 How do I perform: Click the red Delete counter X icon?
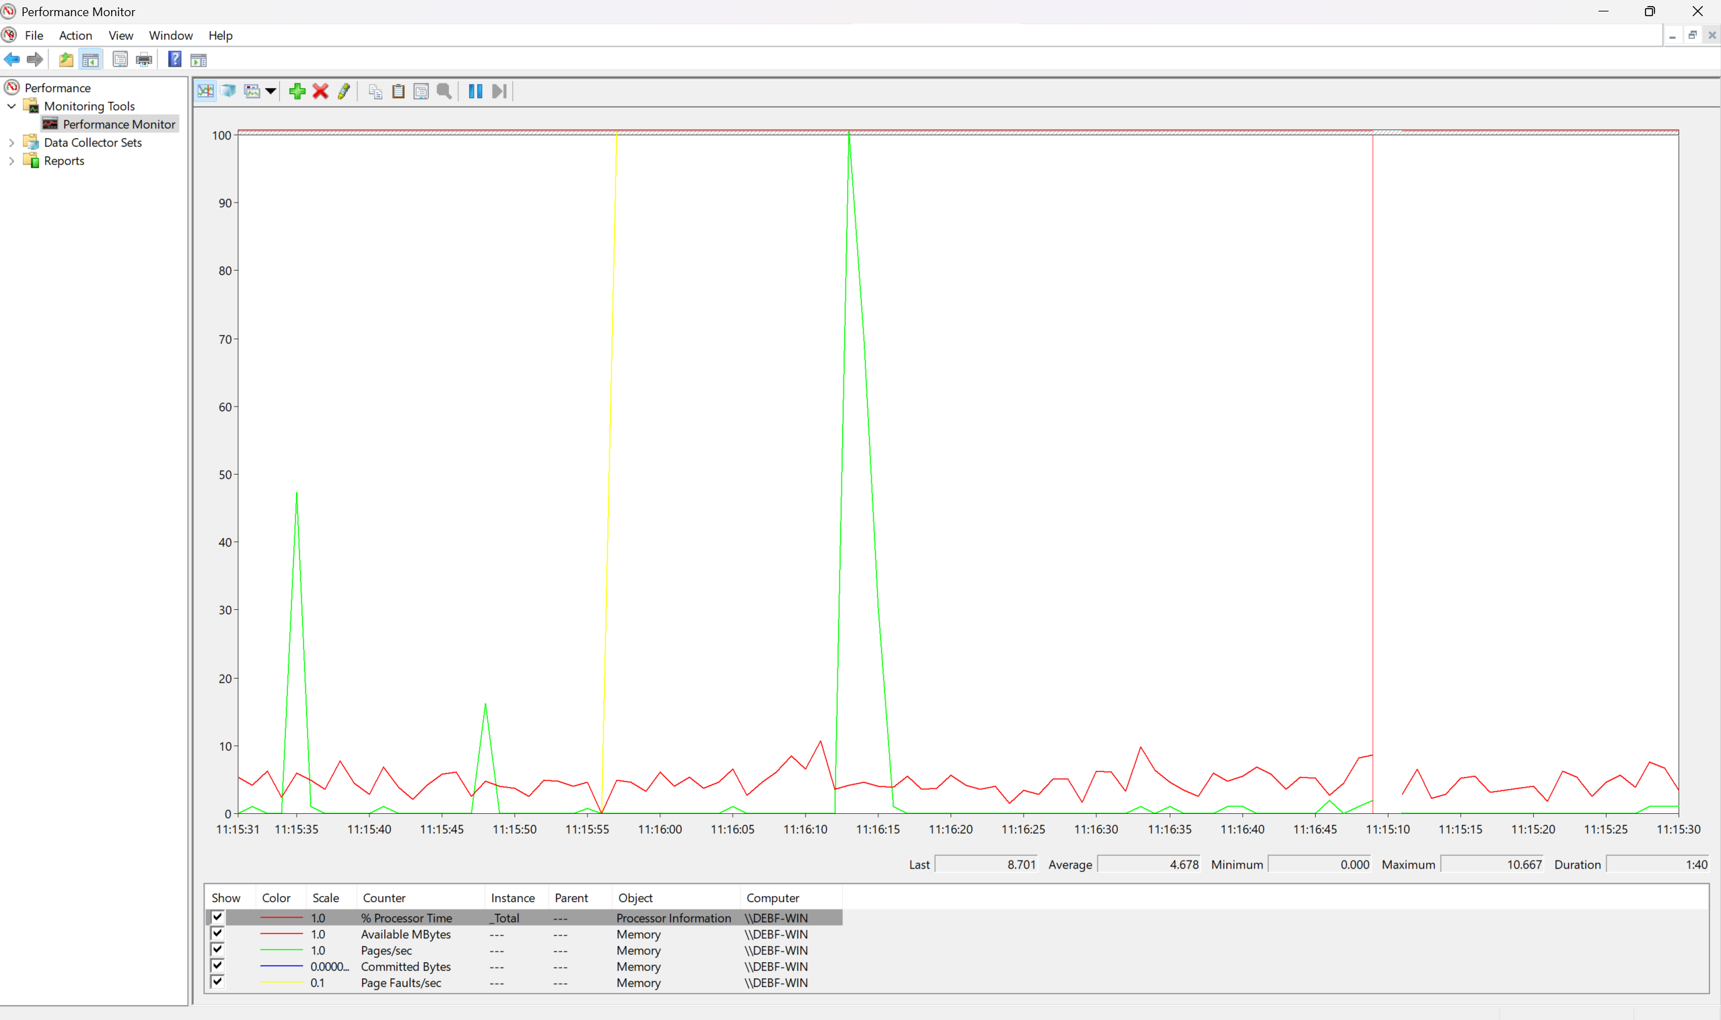(x=320, y=92)
